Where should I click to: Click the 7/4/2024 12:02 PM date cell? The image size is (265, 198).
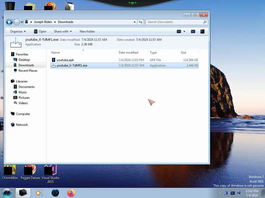pos(131,60)
